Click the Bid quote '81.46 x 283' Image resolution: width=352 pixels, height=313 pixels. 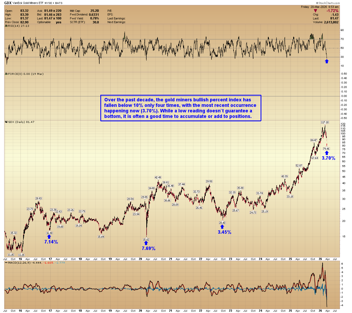pyautogui.click(x=53, y=14)
